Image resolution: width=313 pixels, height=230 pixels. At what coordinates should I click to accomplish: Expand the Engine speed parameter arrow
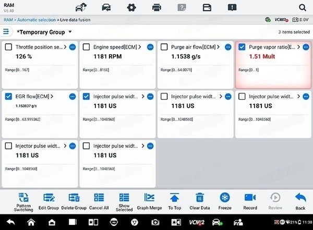pos(142,47)
